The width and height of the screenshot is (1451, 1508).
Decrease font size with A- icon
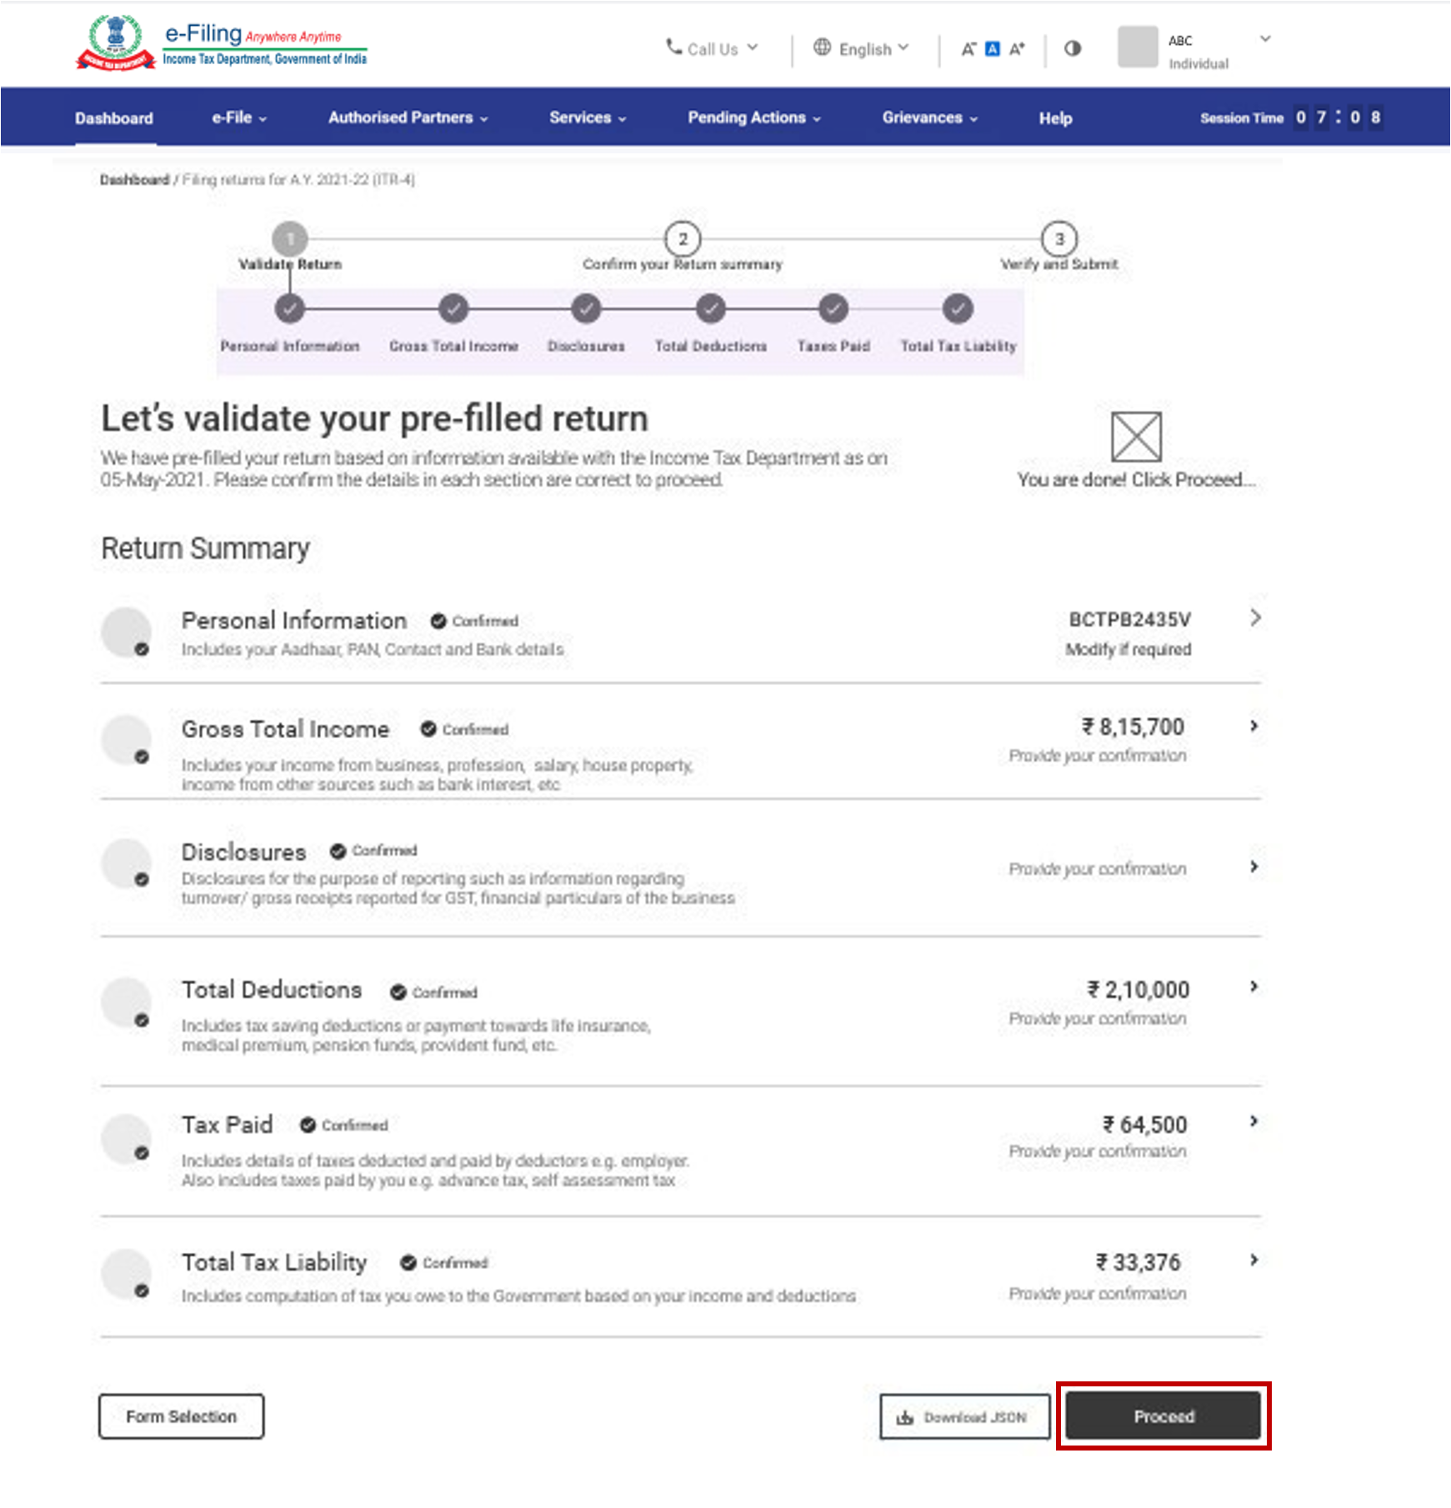968,49
